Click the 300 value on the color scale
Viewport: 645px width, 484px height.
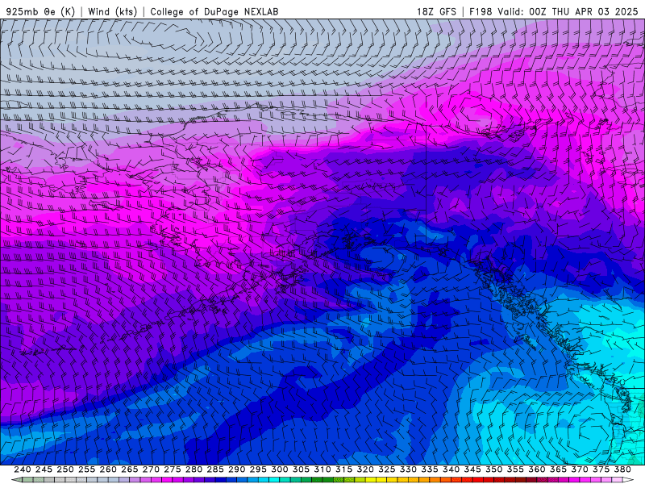tap(279, 469)
